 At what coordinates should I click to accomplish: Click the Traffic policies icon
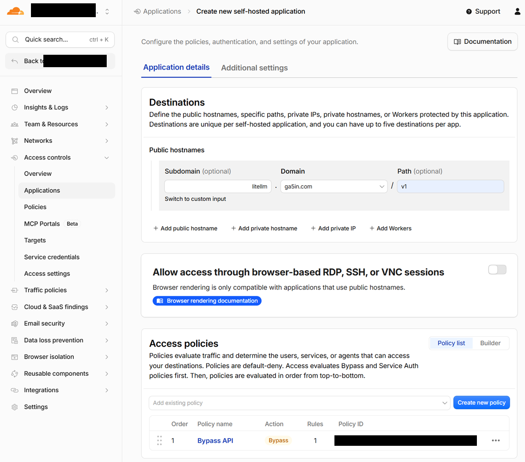[x=14, y=290]
